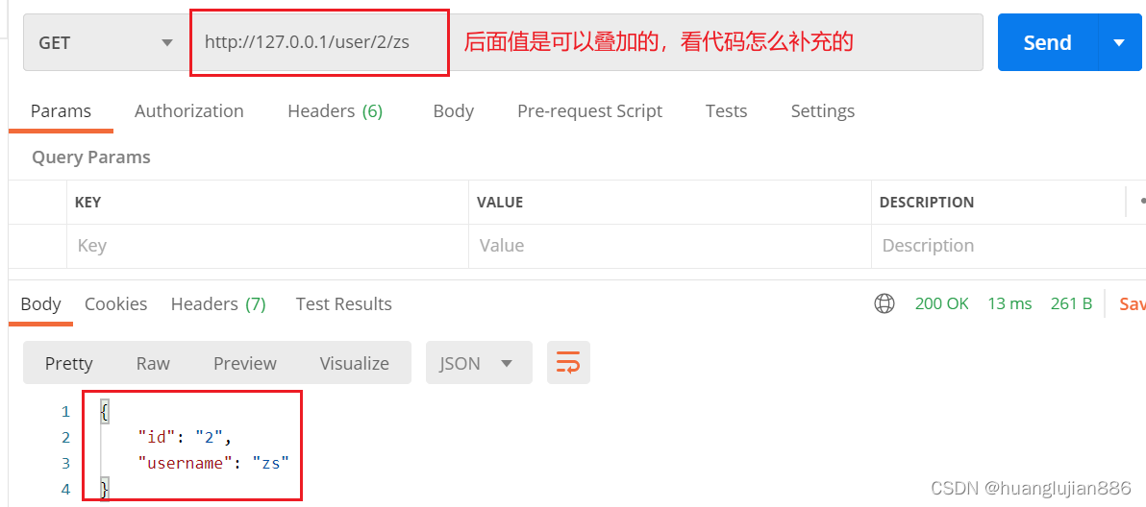
Task: Switch to the Params tab
Action: [61, 110]
